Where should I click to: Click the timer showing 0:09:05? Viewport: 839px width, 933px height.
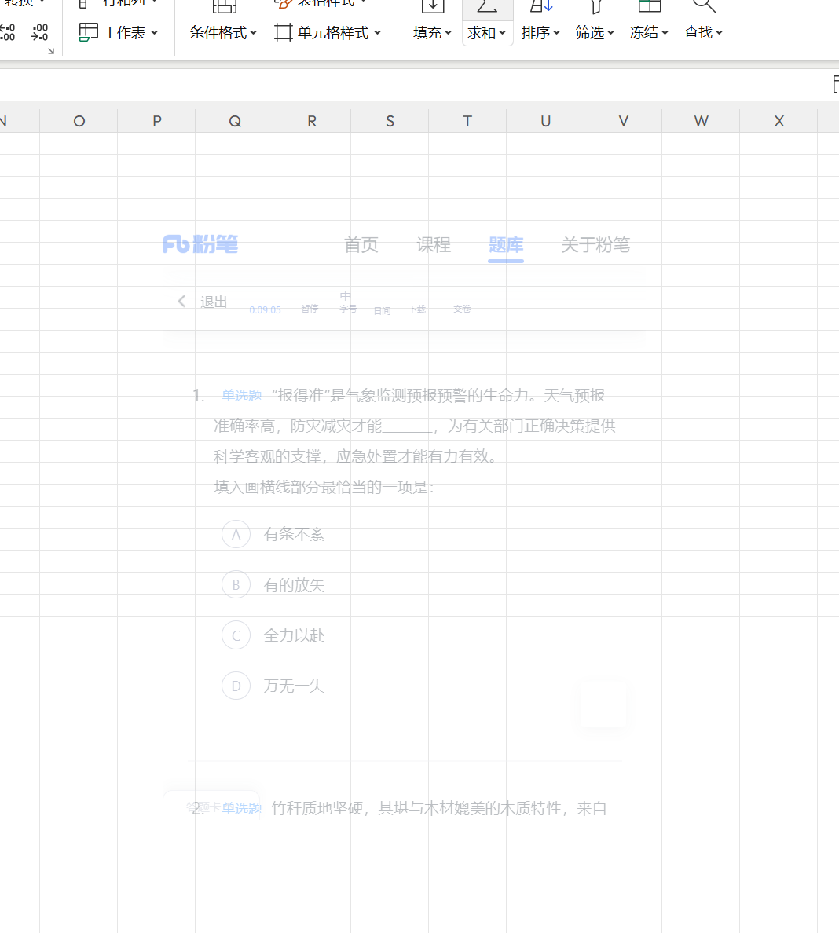pyautogui.click(x=264, y=309)
